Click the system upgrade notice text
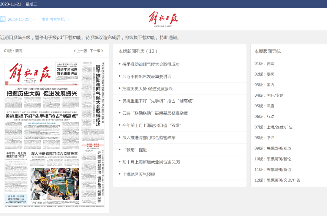 (90, 37)
